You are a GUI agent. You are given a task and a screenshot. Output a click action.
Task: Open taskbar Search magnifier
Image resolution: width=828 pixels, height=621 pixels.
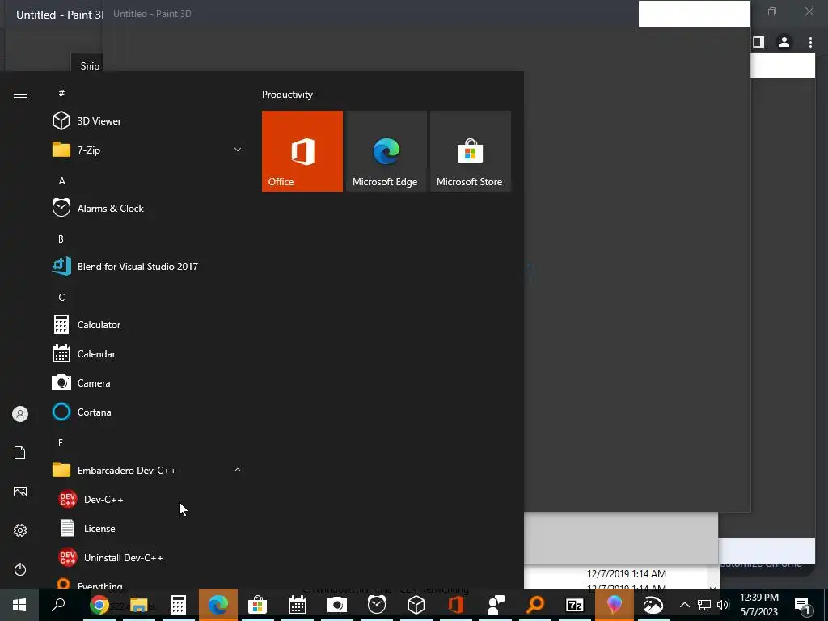(x=58, y=605)
